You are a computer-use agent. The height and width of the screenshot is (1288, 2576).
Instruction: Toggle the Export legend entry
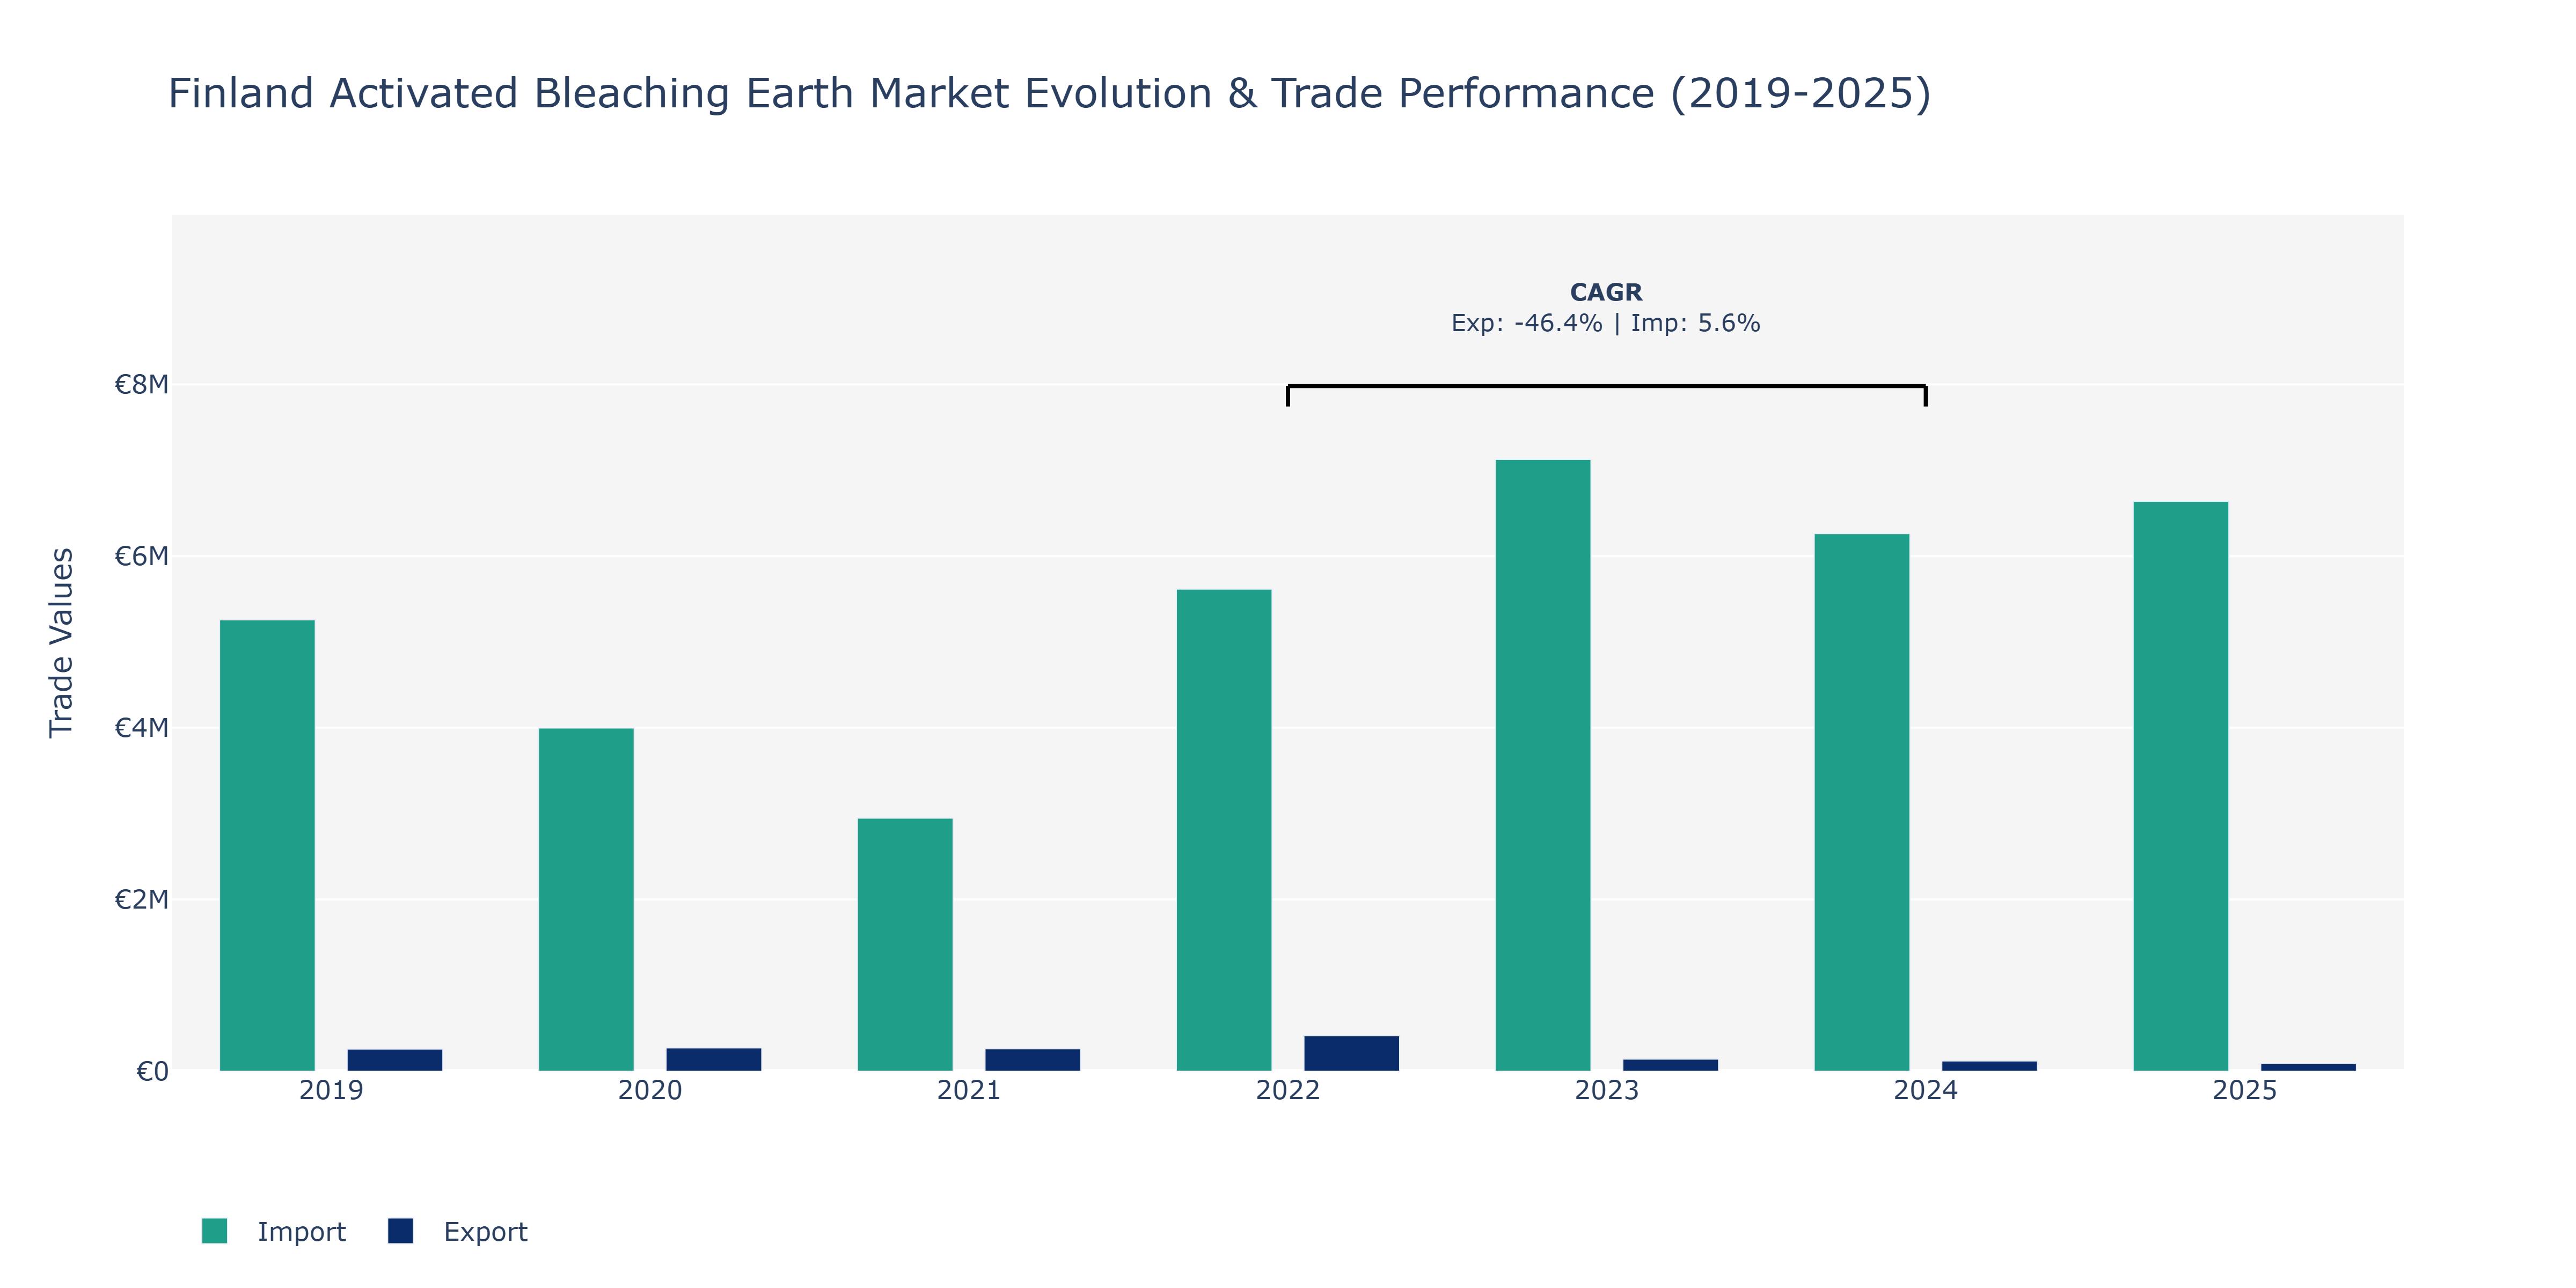(458, 1231)
